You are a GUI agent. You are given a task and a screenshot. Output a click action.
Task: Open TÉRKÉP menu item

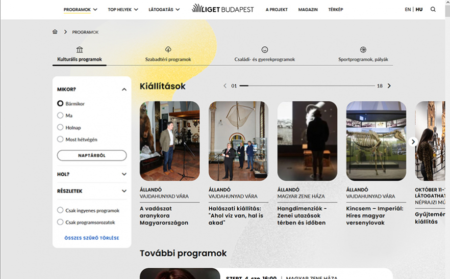(336, 10)
